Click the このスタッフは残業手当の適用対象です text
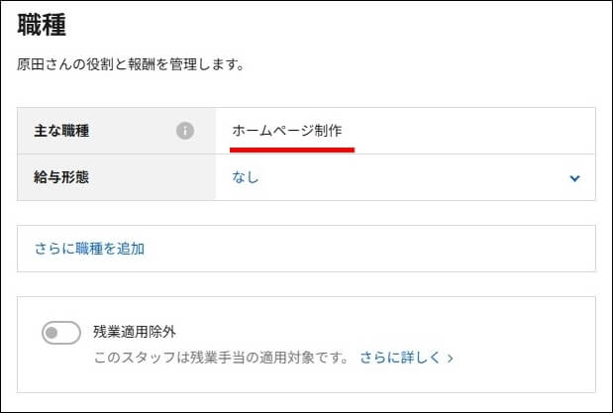 pyautogui.click(x=221, y=358)
